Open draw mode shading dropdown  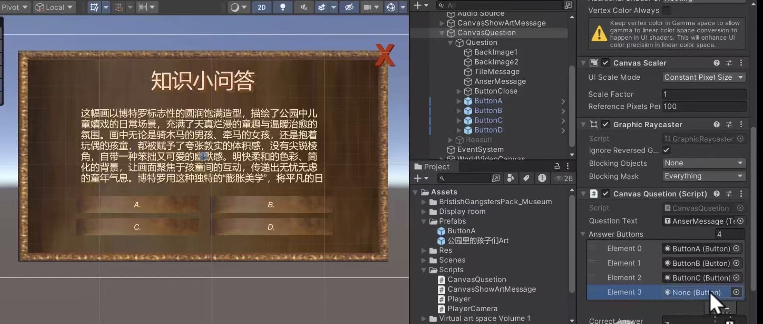238,7
